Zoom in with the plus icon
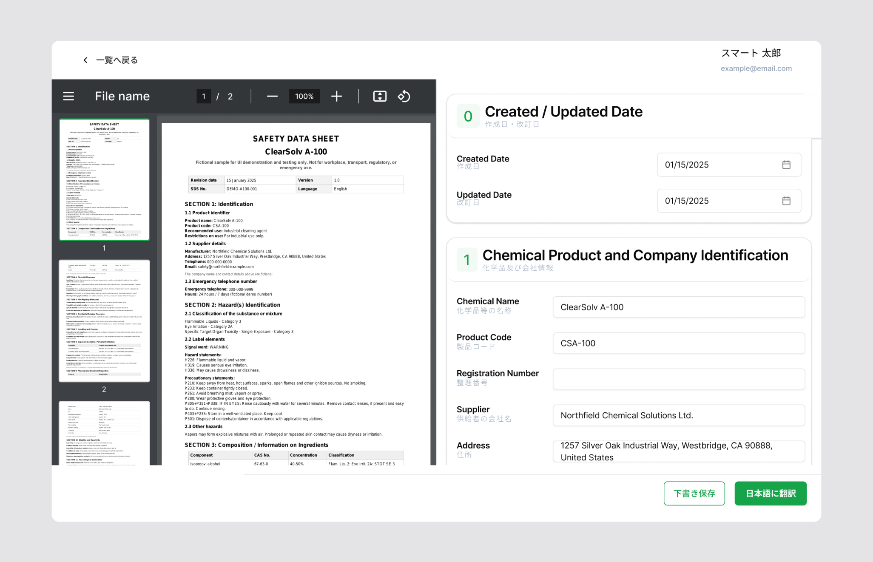This screenshot has width=873, height=562. (336, 97)
